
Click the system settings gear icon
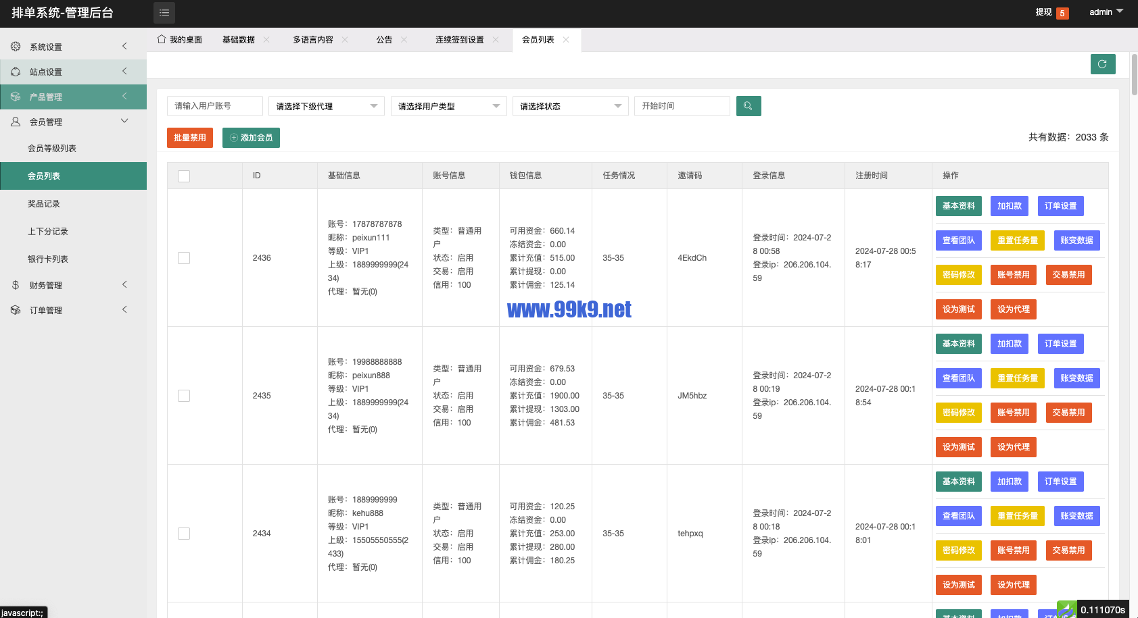[x=16, y=47]
